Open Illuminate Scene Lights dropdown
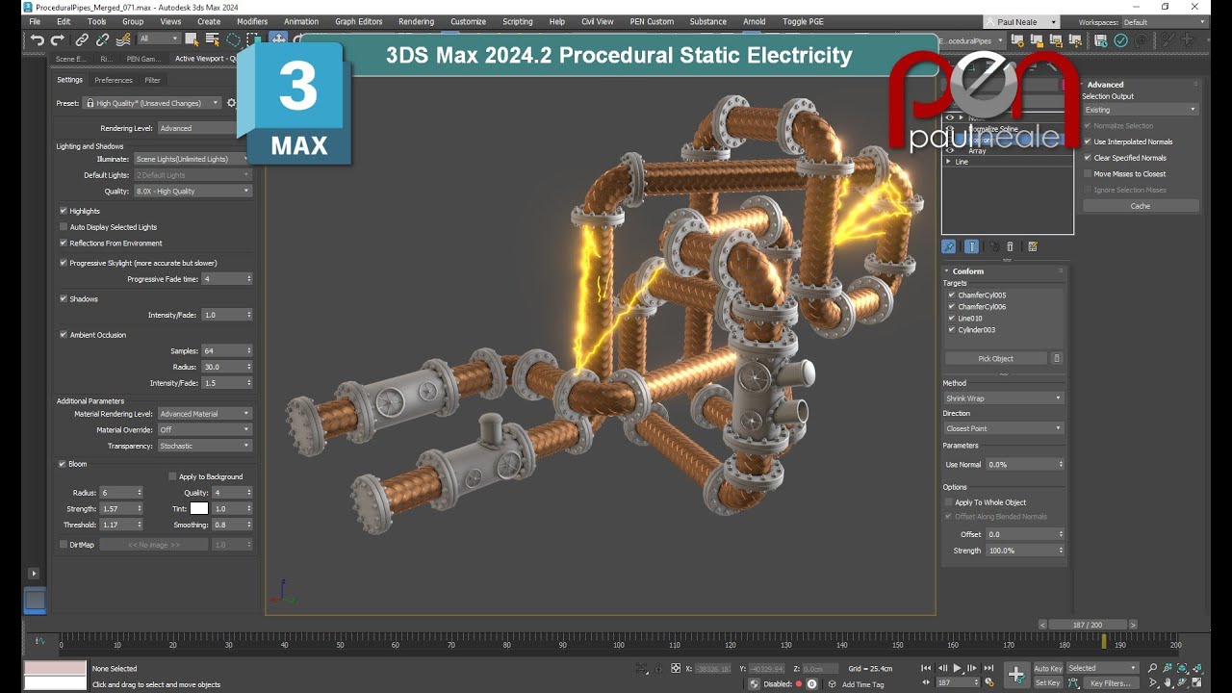 pos(192,159)
